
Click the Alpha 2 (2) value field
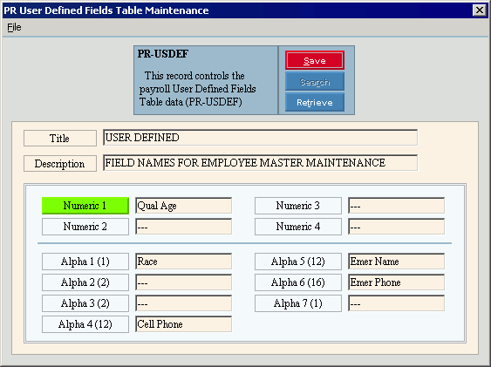point(183,282)
